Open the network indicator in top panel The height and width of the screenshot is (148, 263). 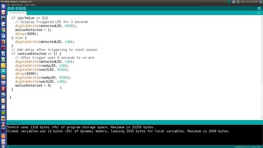234,2
